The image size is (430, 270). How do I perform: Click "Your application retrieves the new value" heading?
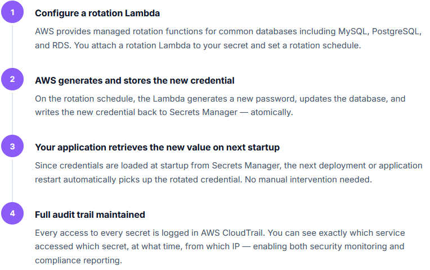[157, 147]
